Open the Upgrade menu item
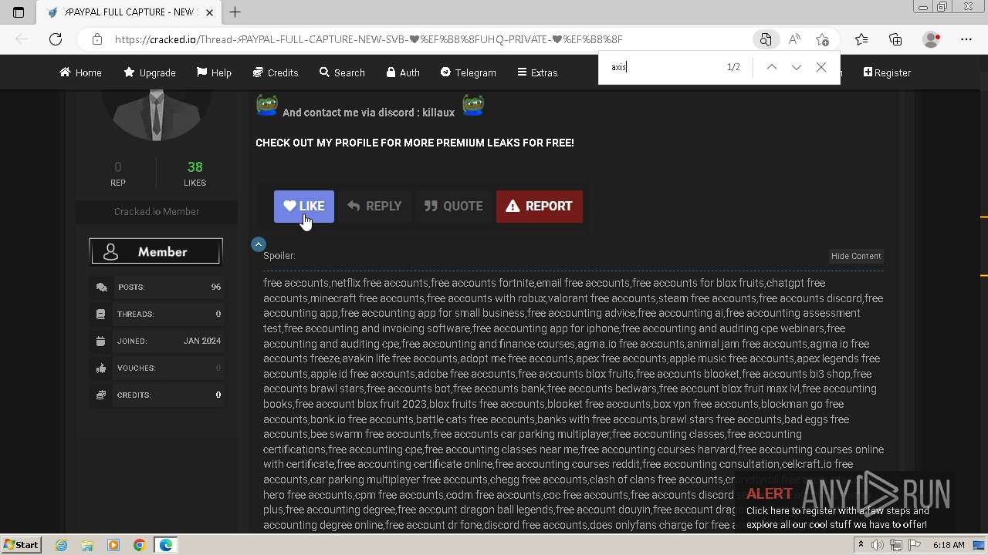Viewport: 988px width, 555px height. click(x=150, y=72)
